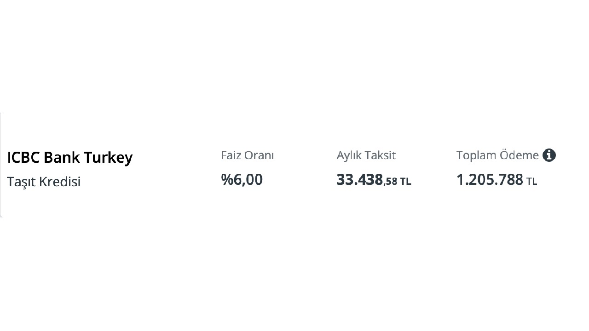Click the word ICBC in bank name

(23, 158)
